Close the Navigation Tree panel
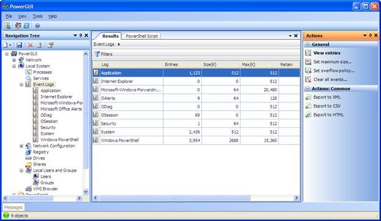Image resolution: width=381 pixels, height=221 pixels. [86, 35]
